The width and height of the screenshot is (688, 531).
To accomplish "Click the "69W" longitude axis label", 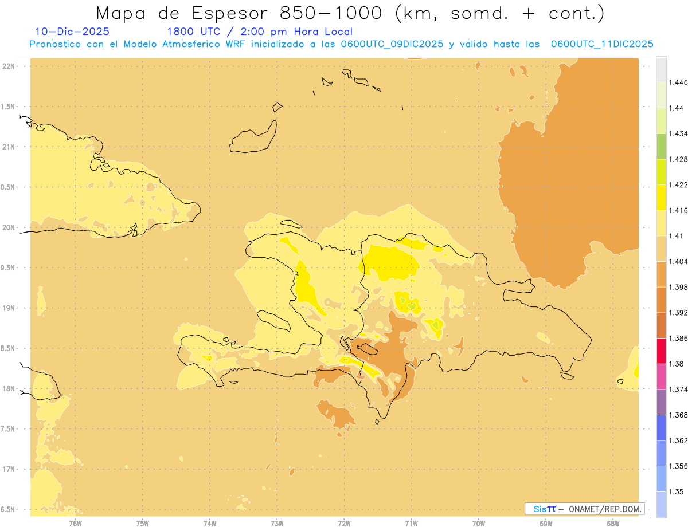I will point(546,523).
